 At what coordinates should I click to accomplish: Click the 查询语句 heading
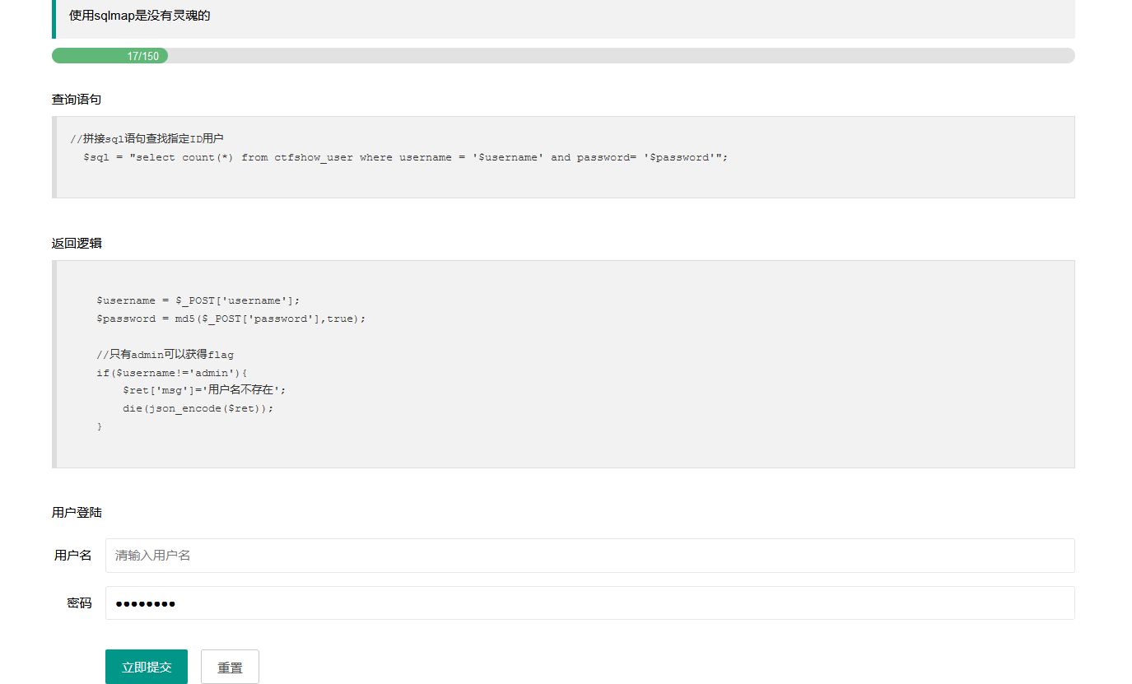[x=77, y=99]
